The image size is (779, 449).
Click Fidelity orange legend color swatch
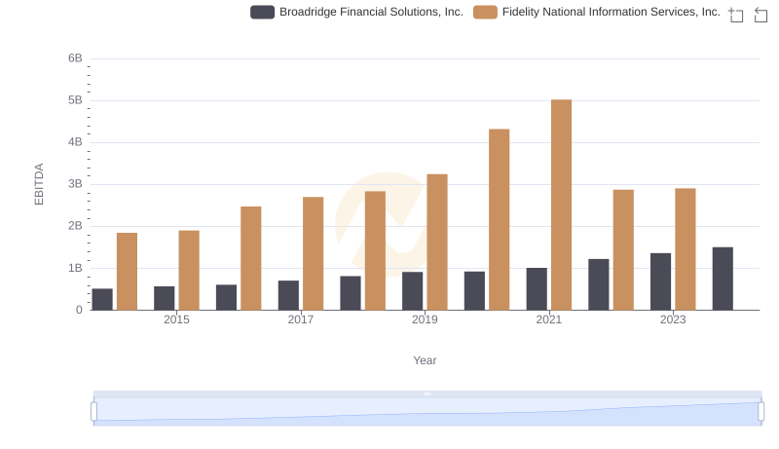(x=485, y=12)
